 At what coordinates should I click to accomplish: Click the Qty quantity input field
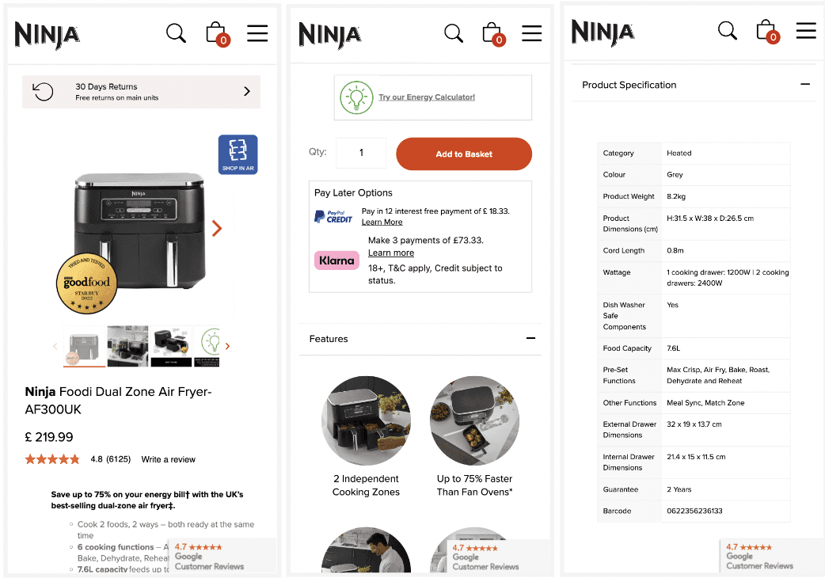pyautogui.click(x=361, y=154)
